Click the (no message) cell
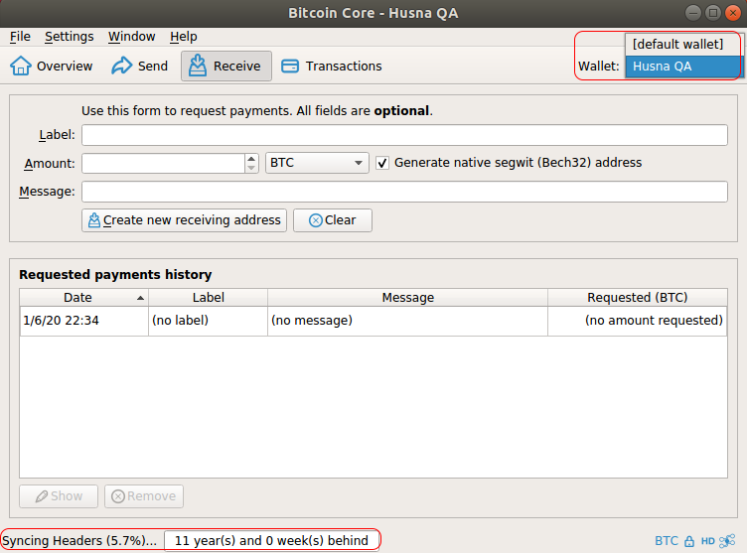The width and height of the screenshot is (747, 553). point(408,321)
